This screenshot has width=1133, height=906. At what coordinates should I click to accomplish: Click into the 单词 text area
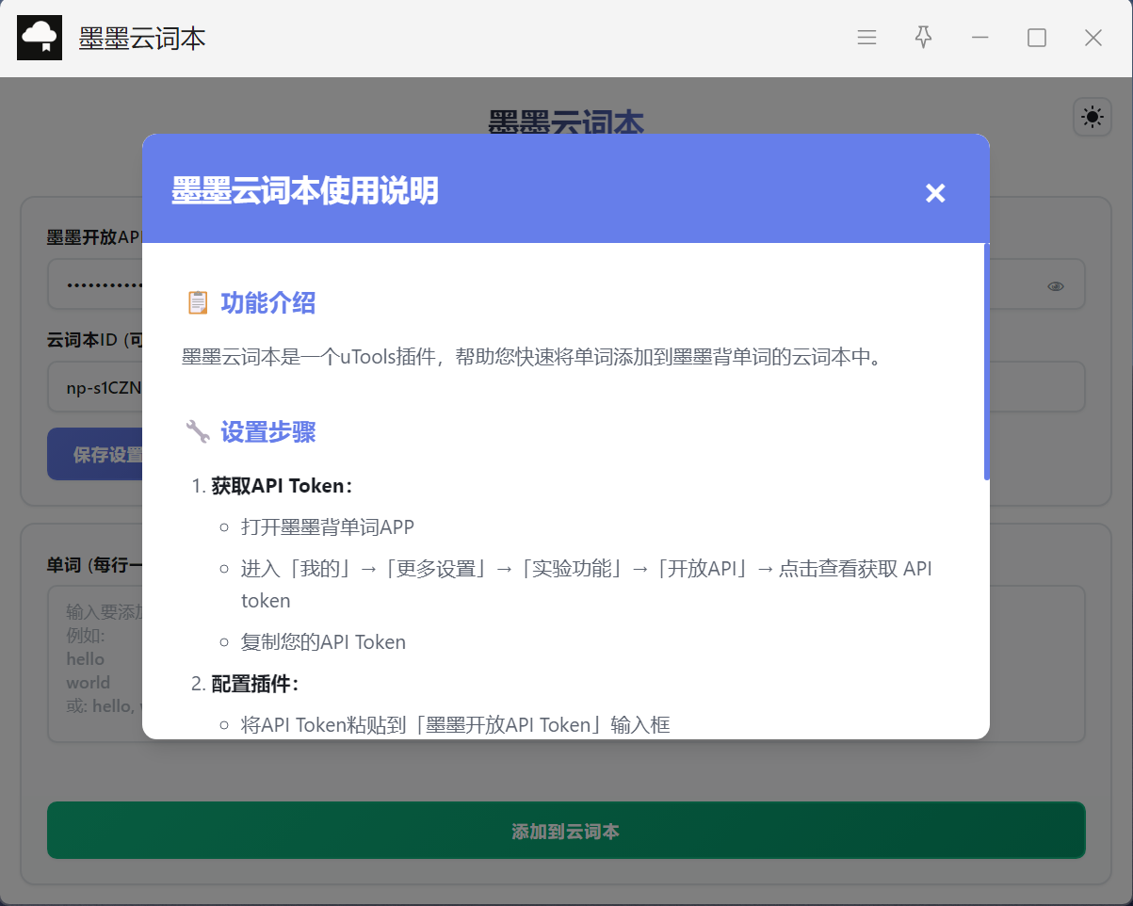566,664
